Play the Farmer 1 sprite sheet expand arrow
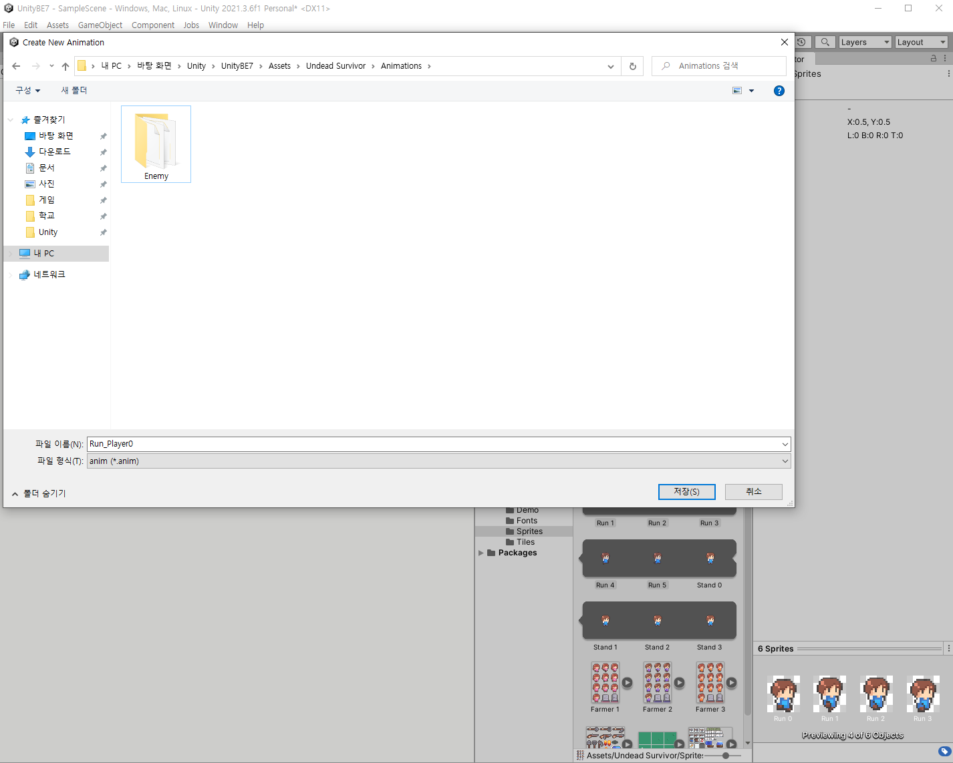Image resolution: width=953 pixels, height=763 pixels. point(627,682)
